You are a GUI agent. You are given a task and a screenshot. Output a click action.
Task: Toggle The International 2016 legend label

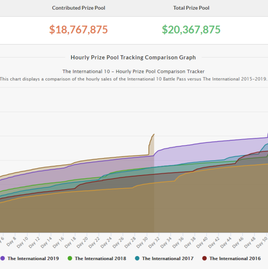[235, 259]
